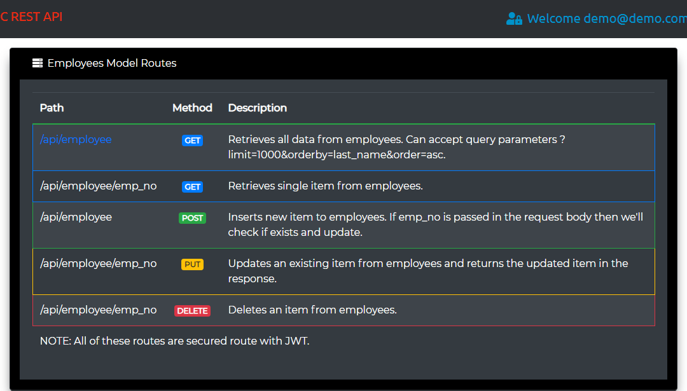Select the /api/employee/emp_no path in the DELETE row
Image resolution: width=687 pixels, height=391 pixels.
[98, 310]
